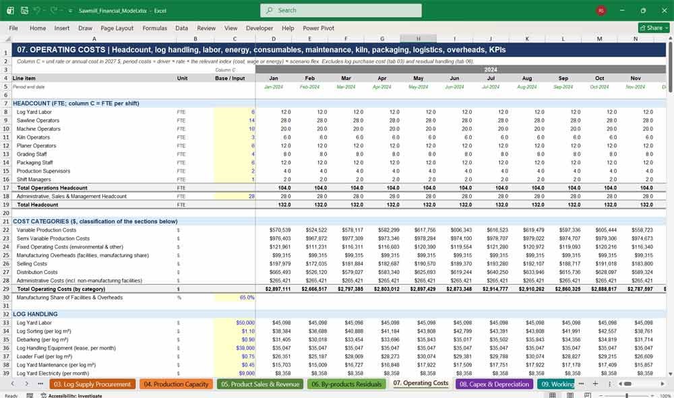Viewport: 674px width, 398px height.
Task: Open the Page Layout ribbon tab
Action: click(117, 28)
